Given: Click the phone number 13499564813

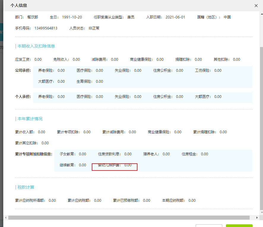Looking at the screenshot, I should tap(46, 28).
